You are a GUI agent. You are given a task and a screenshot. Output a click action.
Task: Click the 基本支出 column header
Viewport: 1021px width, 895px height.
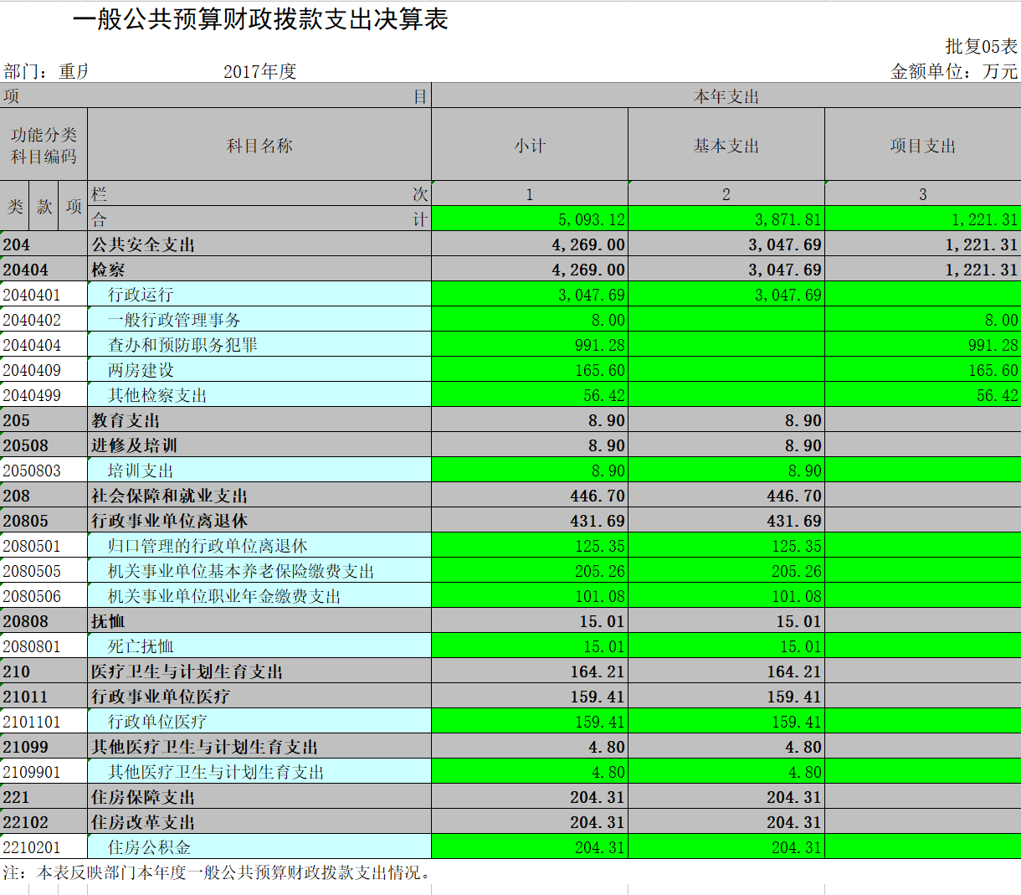coord(726,146)
